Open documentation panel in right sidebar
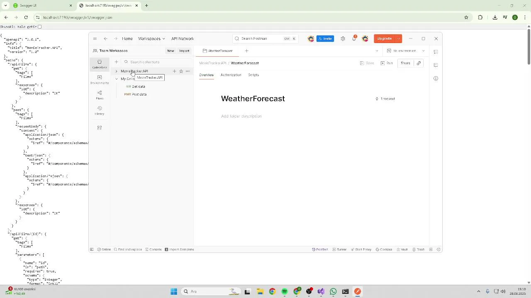Viewport: 531px width, 298px height. click(436, 52)
